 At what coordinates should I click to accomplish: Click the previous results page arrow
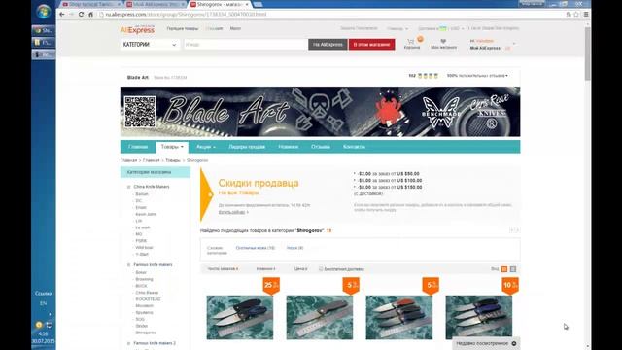[512, 230]
